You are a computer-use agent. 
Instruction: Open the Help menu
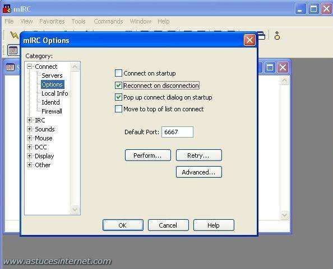coord(164,21)
